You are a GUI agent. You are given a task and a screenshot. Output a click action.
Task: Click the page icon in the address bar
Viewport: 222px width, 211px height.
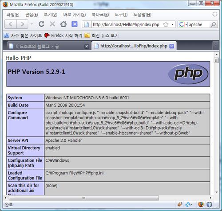click(87, 24)
